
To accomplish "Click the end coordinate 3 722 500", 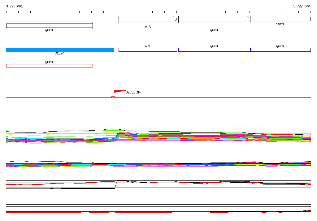I will pos(302,6).
